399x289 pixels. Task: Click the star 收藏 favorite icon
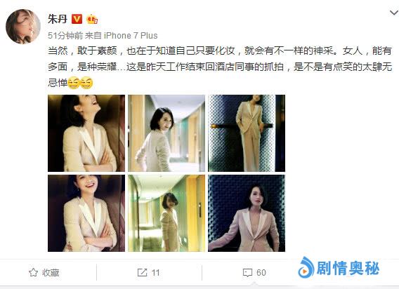tap(33, 272)
